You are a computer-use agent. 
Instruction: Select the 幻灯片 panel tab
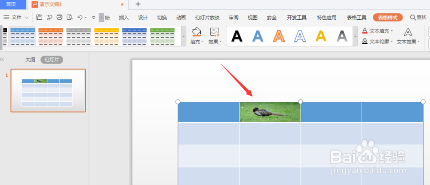(x=52, y=60)
